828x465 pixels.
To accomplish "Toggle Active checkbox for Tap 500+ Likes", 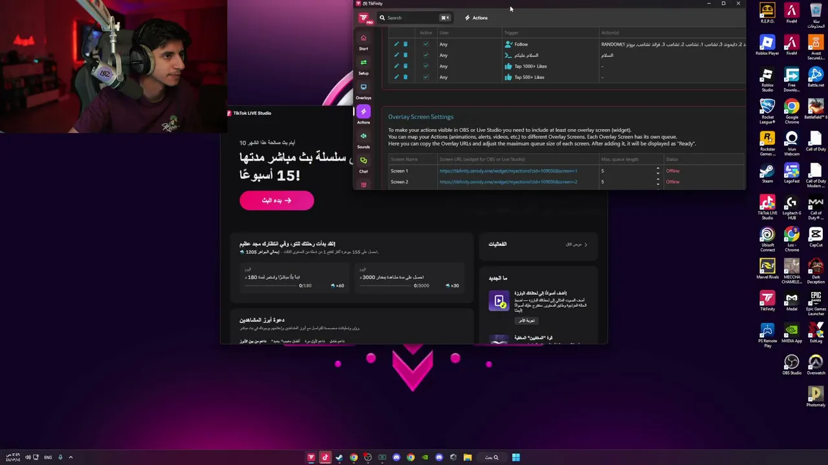I will coord(426,77).
